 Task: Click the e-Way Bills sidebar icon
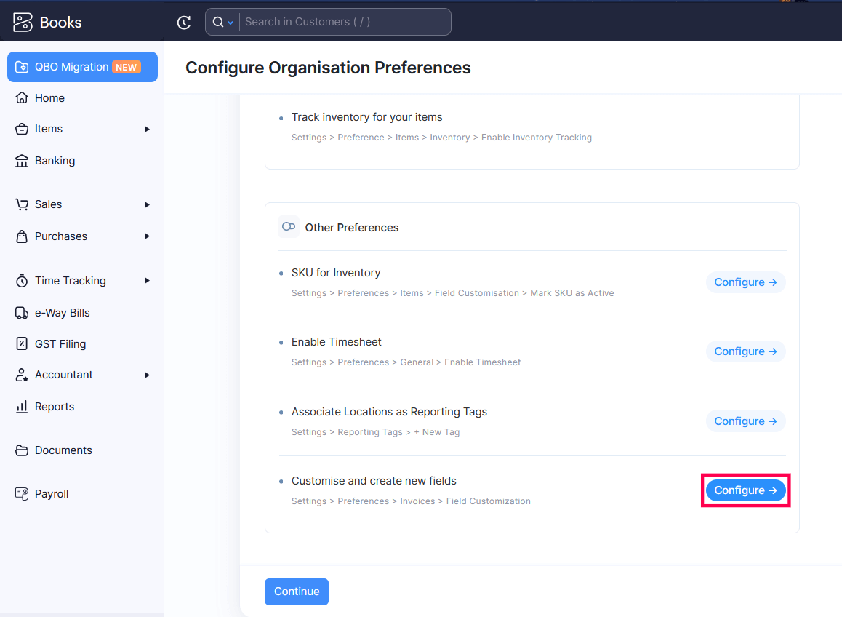pyautogui.click(x=23, y=312)
